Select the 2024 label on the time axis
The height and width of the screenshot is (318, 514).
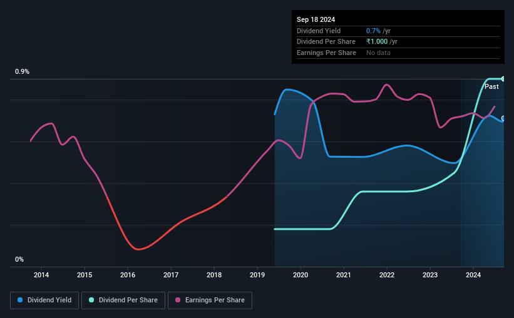tap(473, 275)
